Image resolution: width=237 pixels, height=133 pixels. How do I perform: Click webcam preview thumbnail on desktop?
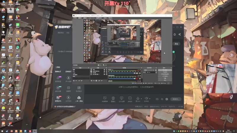tap(221, 78)
